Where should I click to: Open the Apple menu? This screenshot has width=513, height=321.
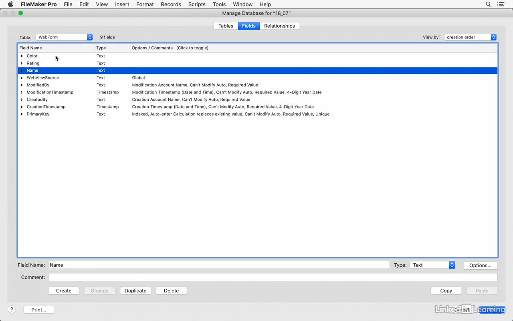pyautogui.click(x=10, y=4)
